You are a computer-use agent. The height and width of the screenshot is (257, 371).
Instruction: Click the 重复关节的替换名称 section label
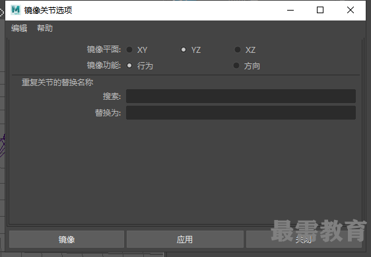pos(57,83)
